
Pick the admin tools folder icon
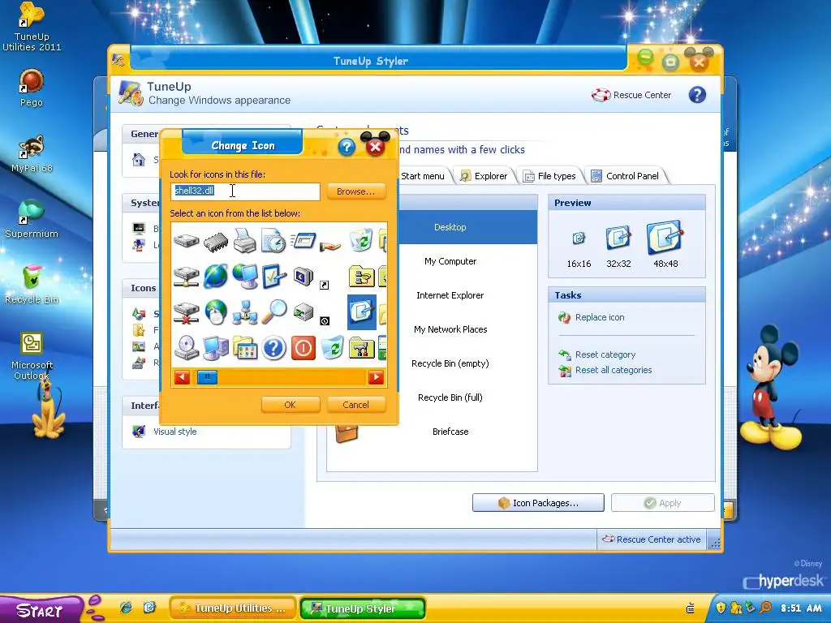tap(362, 347)
